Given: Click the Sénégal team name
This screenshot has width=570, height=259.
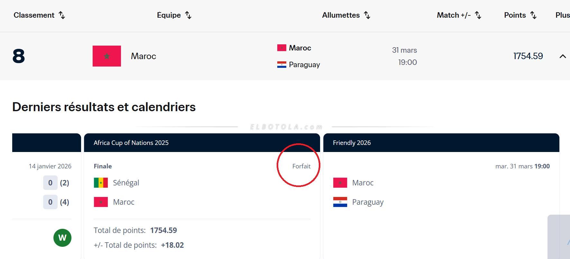Looking at the screenshot, I should tap(126, 183).
